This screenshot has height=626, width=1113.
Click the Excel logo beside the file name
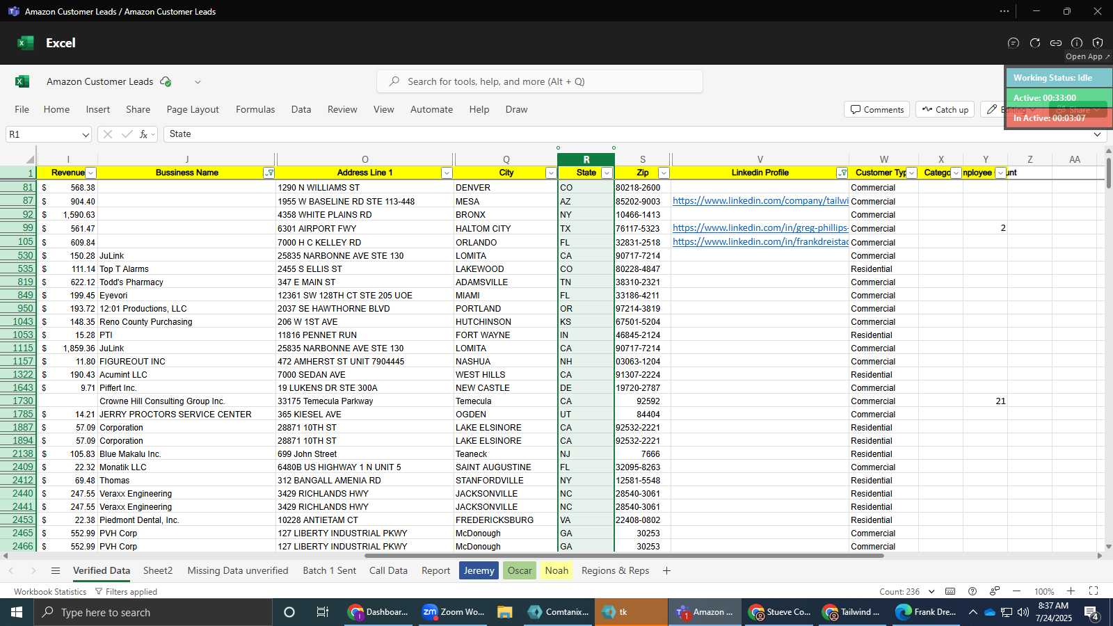click(22, 81)
